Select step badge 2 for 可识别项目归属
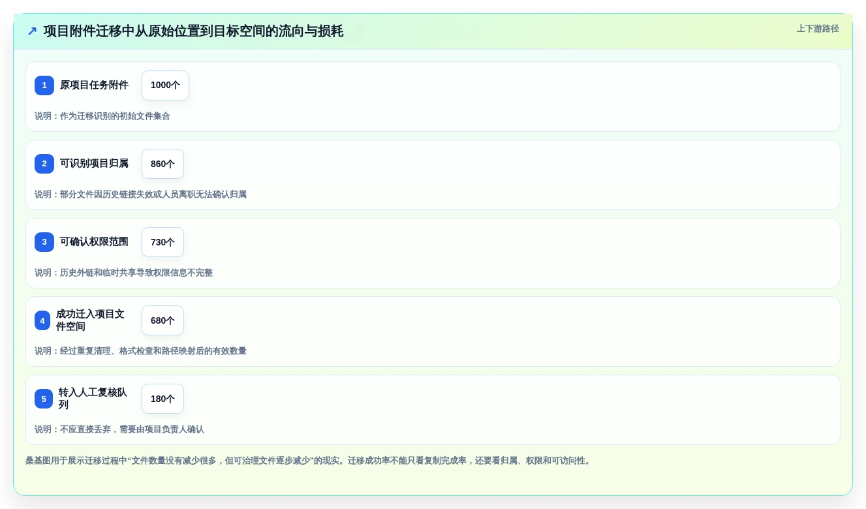 point(44,164)
